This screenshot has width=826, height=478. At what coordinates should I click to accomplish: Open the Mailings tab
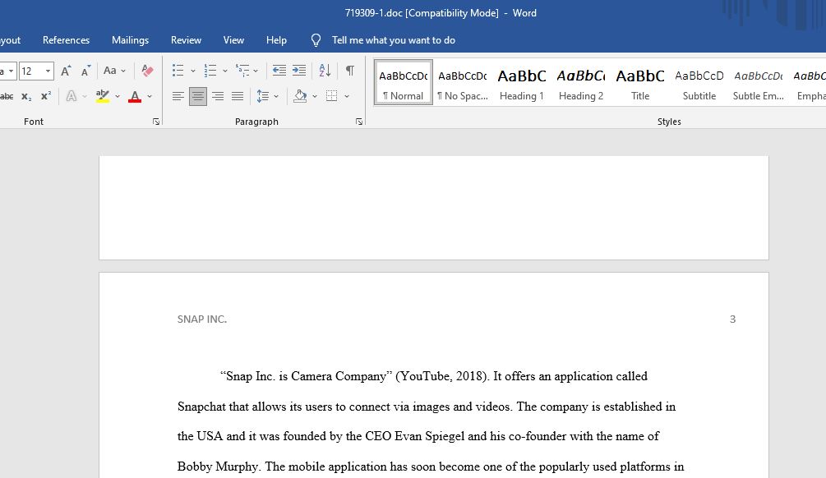pyautogui.click(x=130, y=40)
